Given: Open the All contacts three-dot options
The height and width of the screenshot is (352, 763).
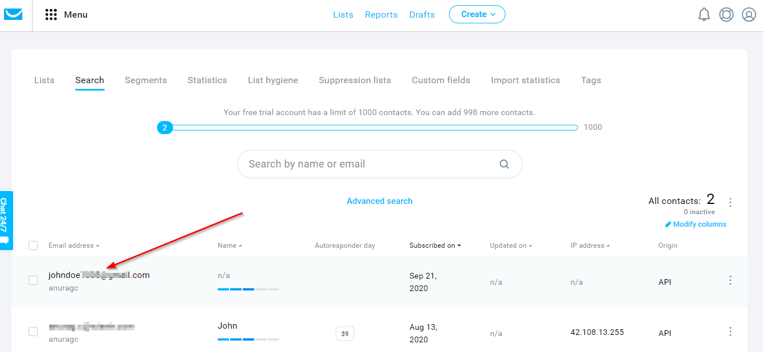Looking at the screenshot, I should [730, 202].
